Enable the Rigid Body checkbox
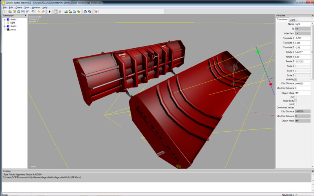This screenshot has width=314, height=196. tap(296, 101)
